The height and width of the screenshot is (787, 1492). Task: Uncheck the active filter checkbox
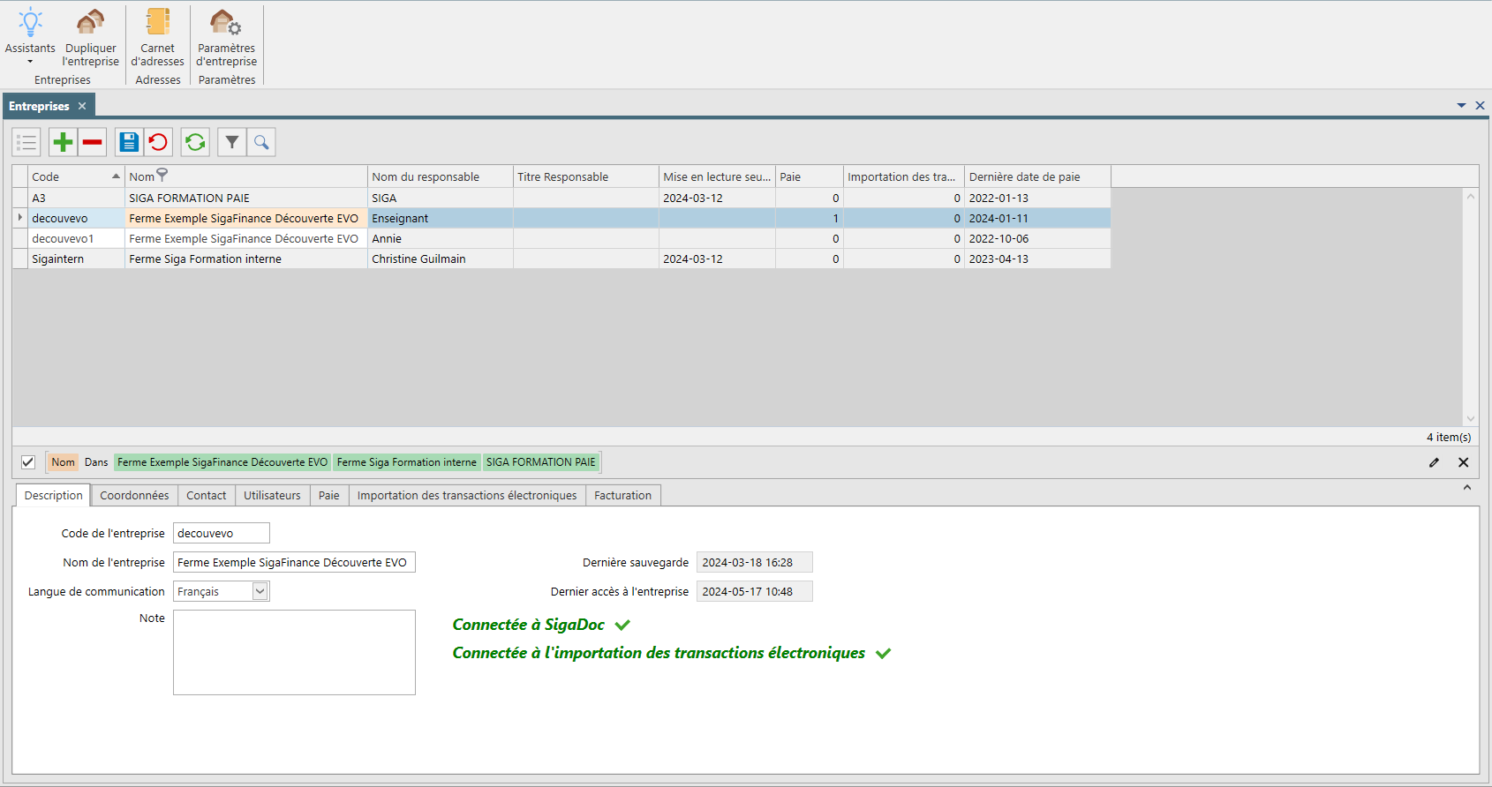point(28,462)
